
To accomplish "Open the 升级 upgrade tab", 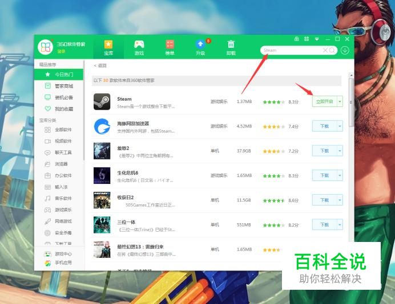I will pyautogui.click(x=200, y=48).
